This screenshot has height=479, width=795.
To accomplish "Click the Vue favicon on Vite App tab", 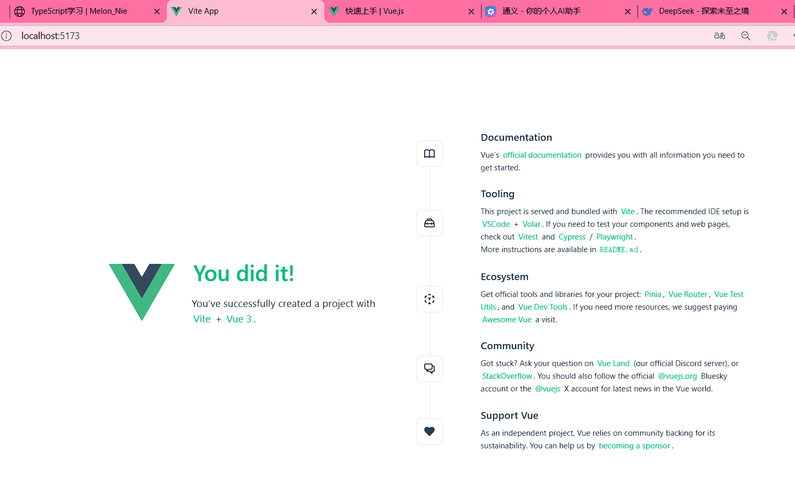I will [x=176, y=11].
